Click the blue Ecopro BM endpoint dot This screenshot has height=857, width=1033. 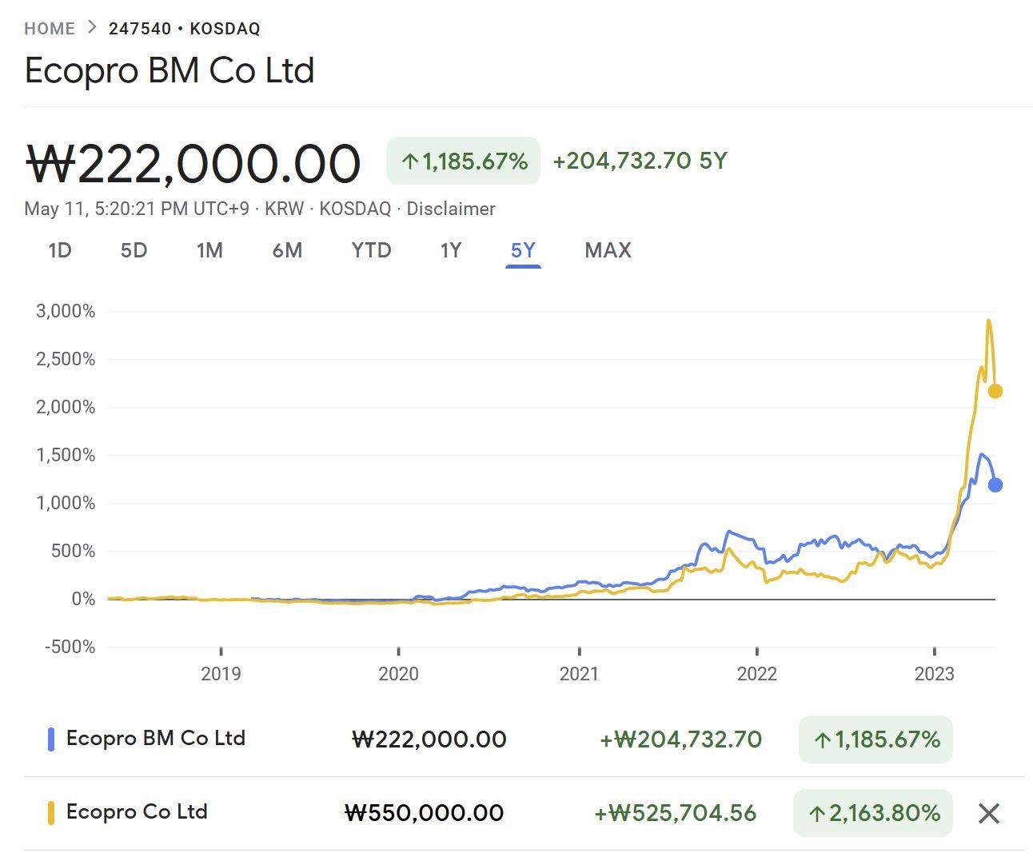point(995,484)
